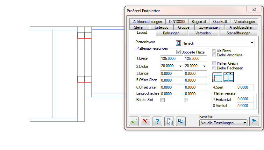
Task: Switch to Steifen tab
Action: (x=139, y=27)
